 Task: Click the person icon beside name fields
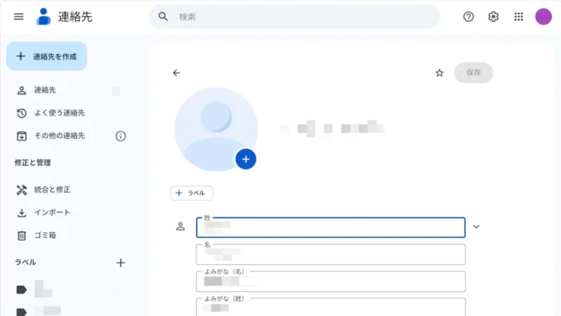click(x=180, y=227)
